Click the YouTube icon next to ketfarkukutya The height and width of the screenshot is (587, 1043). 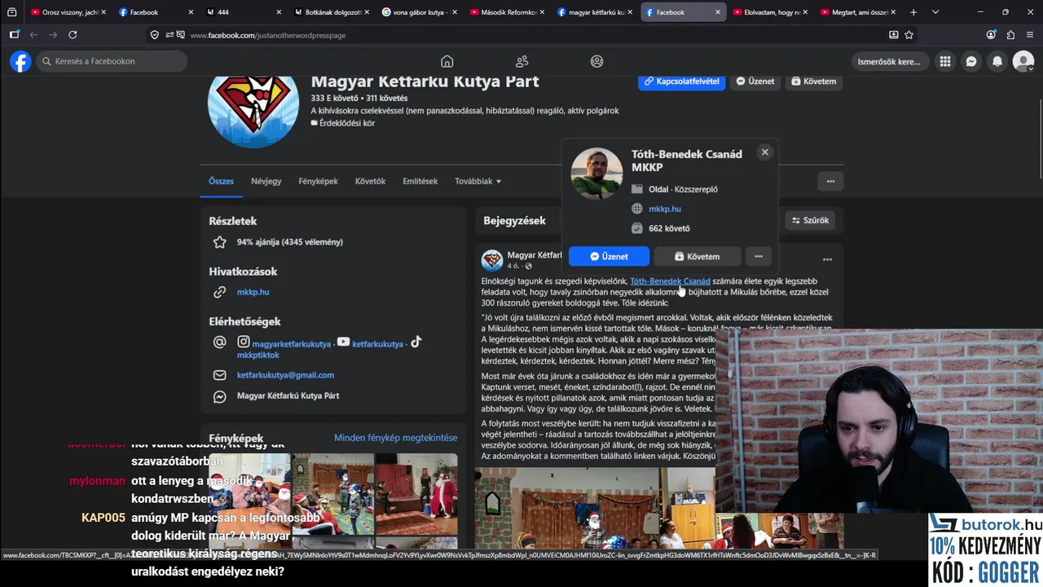pos(344,342)
